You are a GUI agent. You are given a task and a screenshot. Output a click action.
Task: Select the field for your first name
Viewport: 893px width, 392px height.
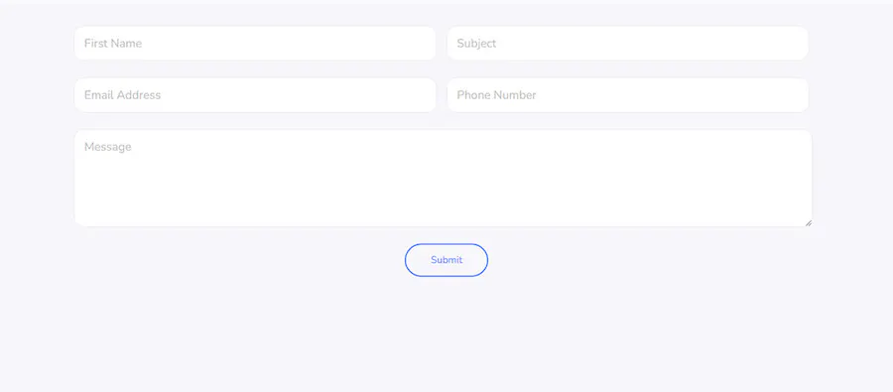(x=255, y=44)
